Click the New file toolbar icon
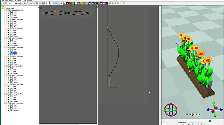This screenshot has width=224, height=125. point(3,3)
